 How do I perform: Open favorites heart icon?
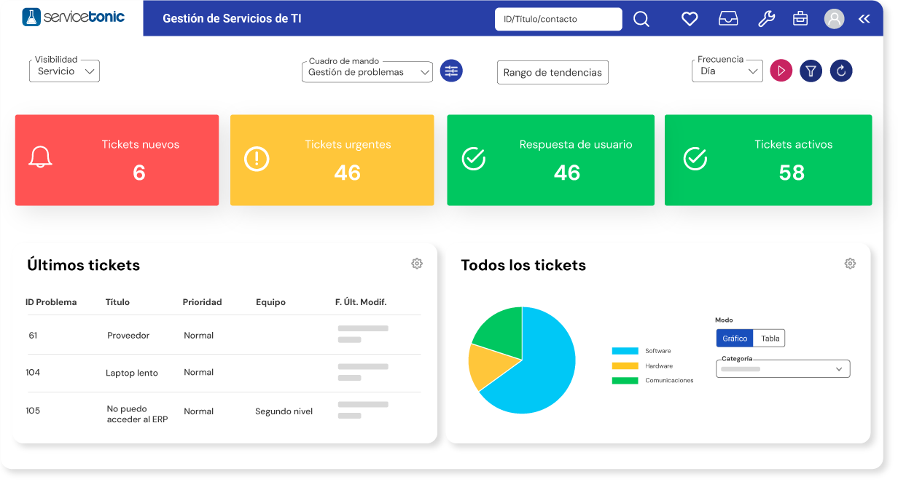pyautogui.click(x=690, y=19)
